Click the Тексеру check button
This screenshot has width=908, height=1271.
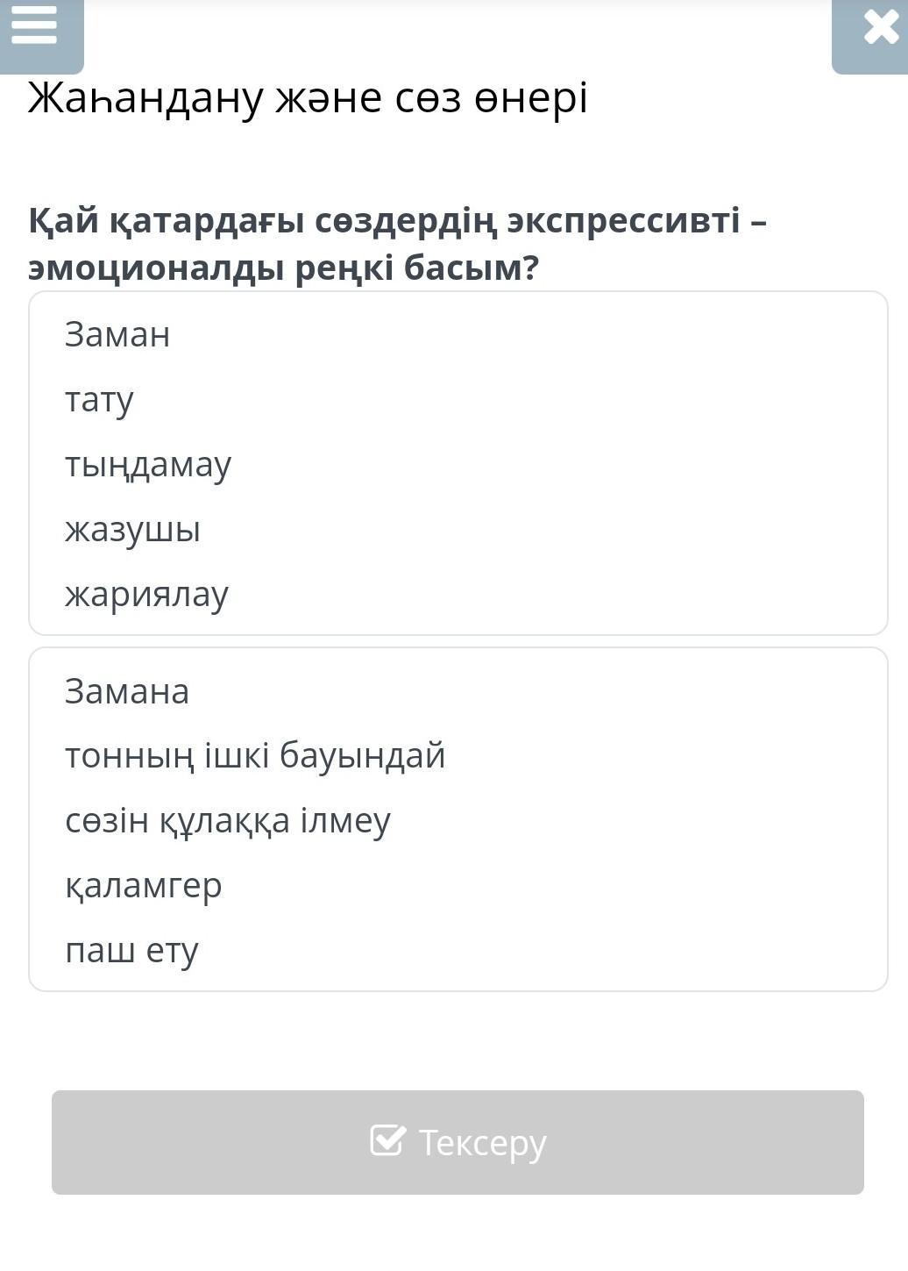pos(458,1142)
